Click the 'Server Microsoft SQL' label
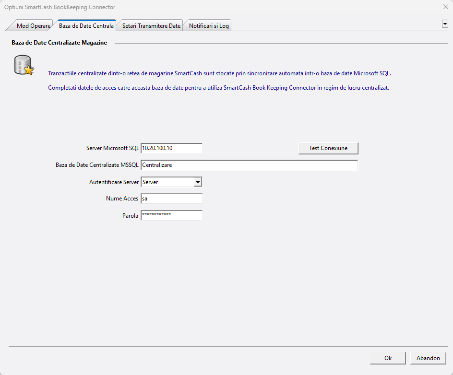Screen dimensions: 453x375 112,148
